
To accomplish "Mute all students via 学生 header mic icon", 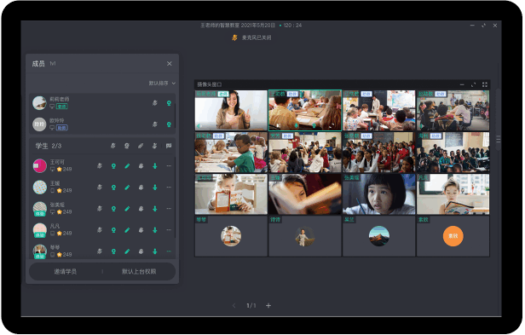I will click(x=113, y=146).
